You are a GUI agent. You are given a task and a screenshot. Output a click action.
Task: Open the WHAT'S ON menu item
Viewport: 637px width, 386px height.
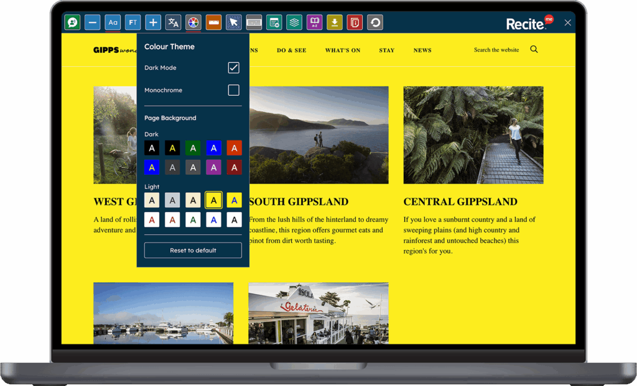click(x=342, y=50)
